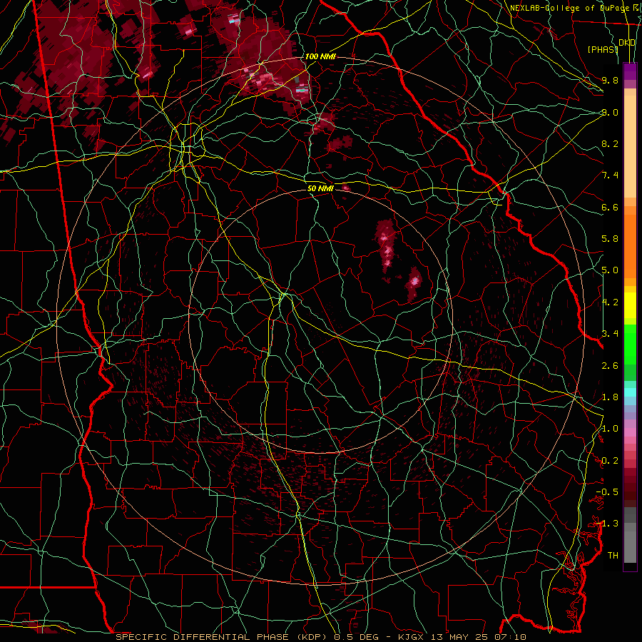Image resolution: width=642 pixels, height=642 pixels.
Task: Click the TH threshold label on the scale
Action: pyautogui.click(x=613, y=556)
